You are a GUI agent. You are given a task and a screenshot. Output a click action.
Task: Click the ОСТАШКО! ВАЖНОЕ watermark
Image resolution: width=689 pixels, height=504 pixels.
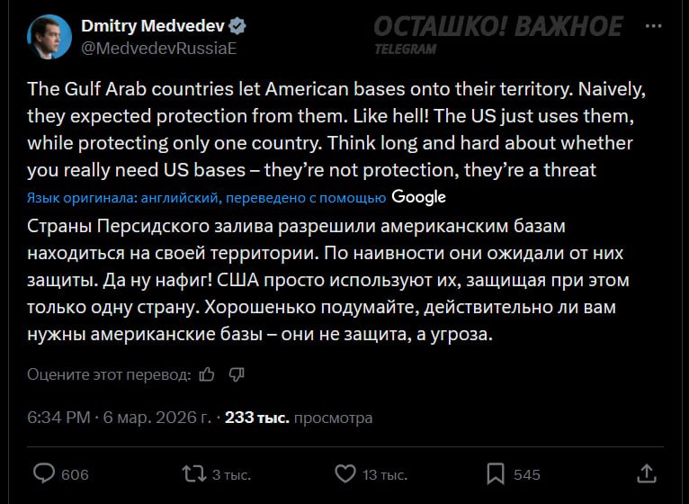(x=497, y=27)
